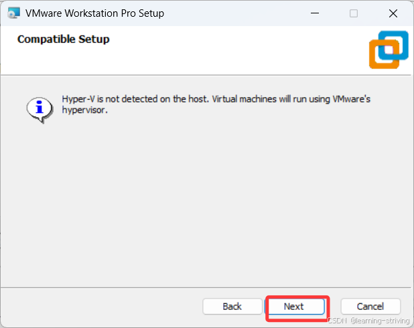Click the 'Hyper-V is not detected' message text

[x=216, y=104]
